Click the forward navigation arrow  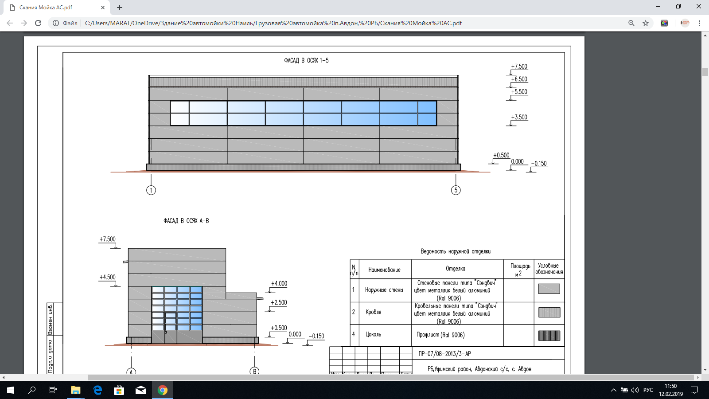point(24,23)
